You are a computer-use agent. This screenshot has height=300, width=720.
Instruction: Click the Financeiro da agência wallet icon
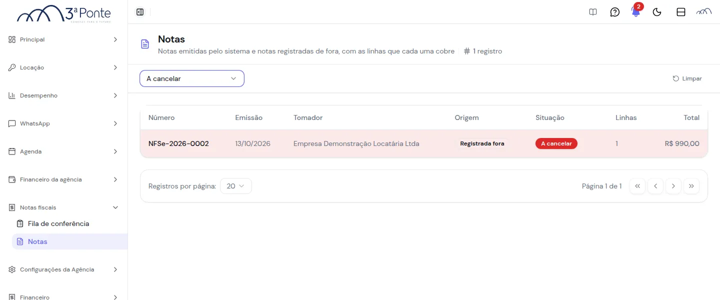(x=12, y=179)
